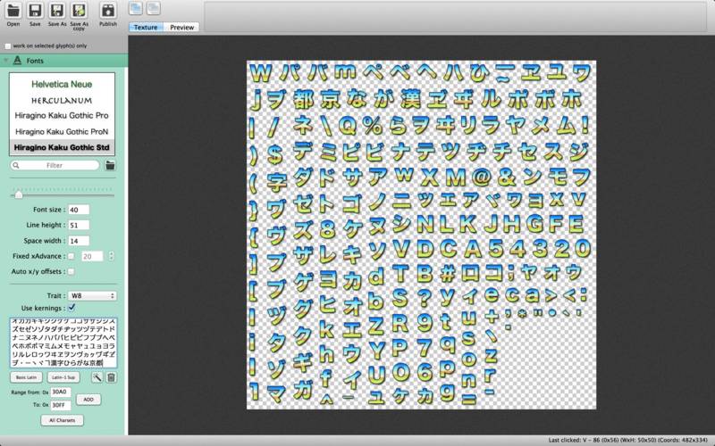715x446 pixels.
Task: Click the Q glyph in the texture
Action: click(348, 127)
